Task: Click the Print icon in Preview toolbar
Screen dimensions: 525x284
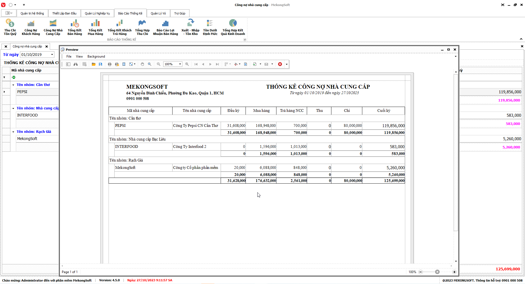Action: (x=110, y=64)
